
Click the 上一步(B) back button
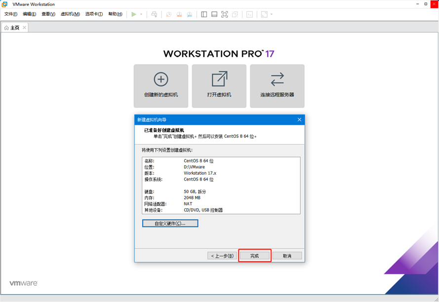222,256
